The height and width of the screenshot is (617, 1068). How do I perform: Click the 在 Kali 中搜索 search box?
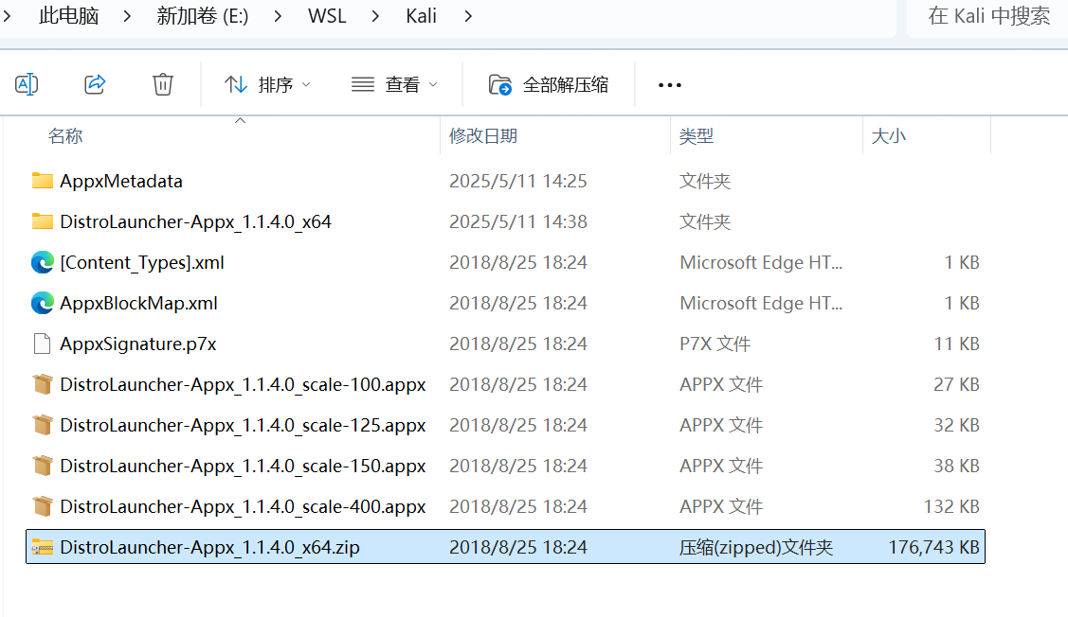tap(987, 16)
